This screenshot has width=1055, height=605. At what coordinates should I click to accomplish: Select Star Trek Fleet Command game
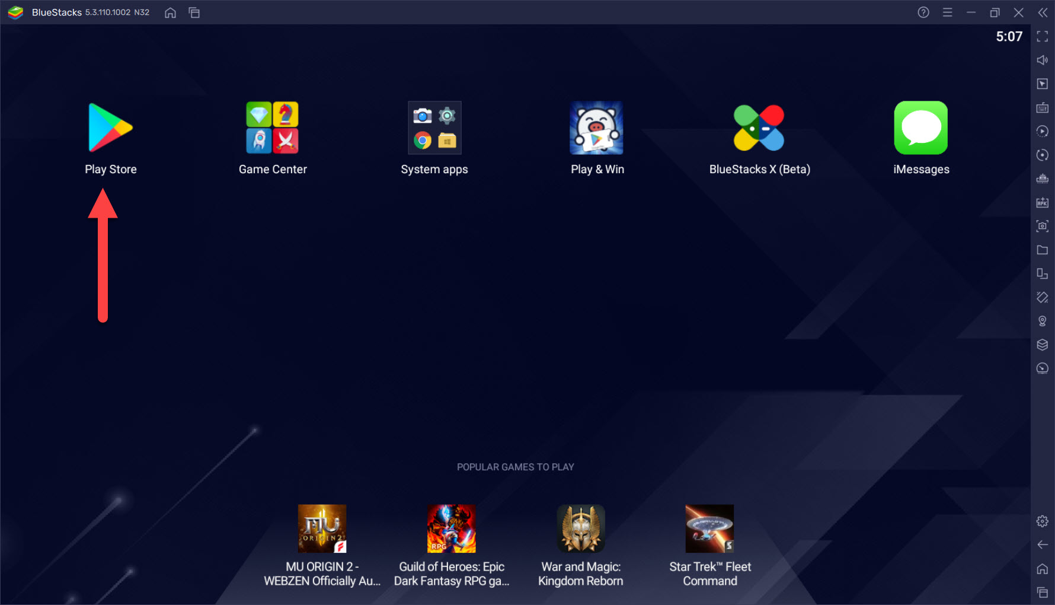[x=709, y=528]
